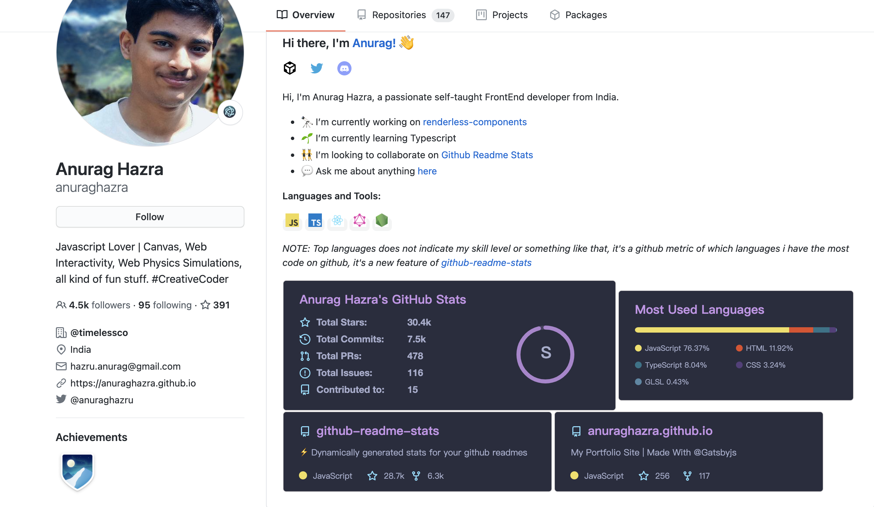
Task: Click the Anurag! name link in greeting
Action: [x=374, y=43]
